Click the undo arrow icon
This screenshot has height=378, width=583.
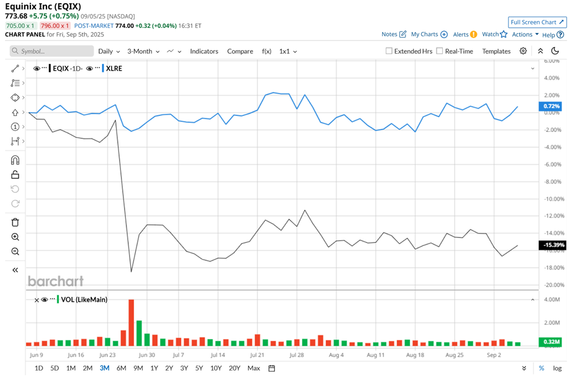click(x=15, y=189)
